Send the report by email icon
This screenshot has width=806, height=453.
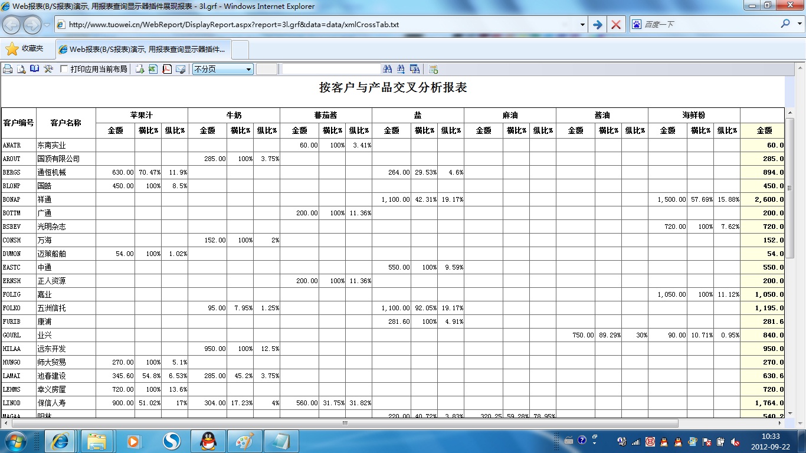coord(181,69)
